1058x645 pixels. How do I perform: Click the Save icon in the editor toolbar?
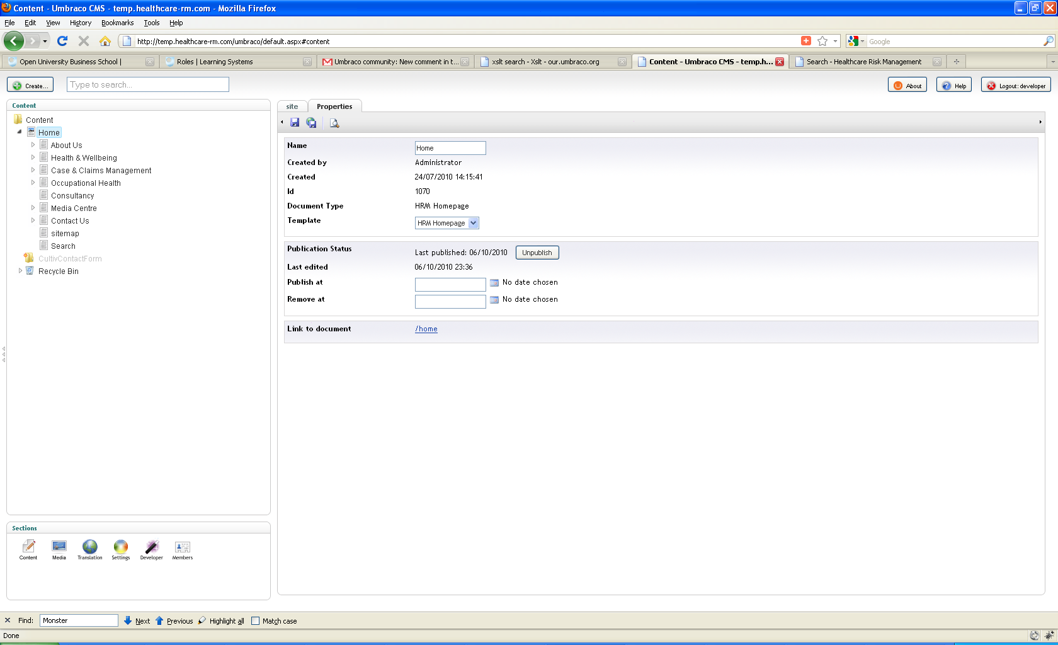tap(295, 123)
